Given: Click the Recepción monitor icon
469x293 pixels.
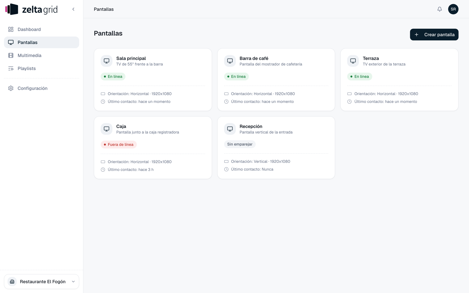Looking at the screenshot, I should tap(230, 129).
